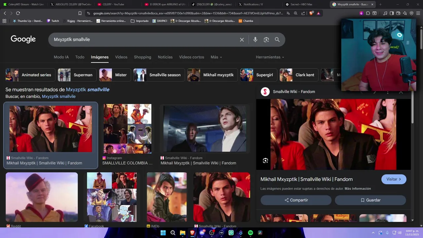
Task: Open DaVinci Resolve from the taskbar
Action: pos(260,233)
